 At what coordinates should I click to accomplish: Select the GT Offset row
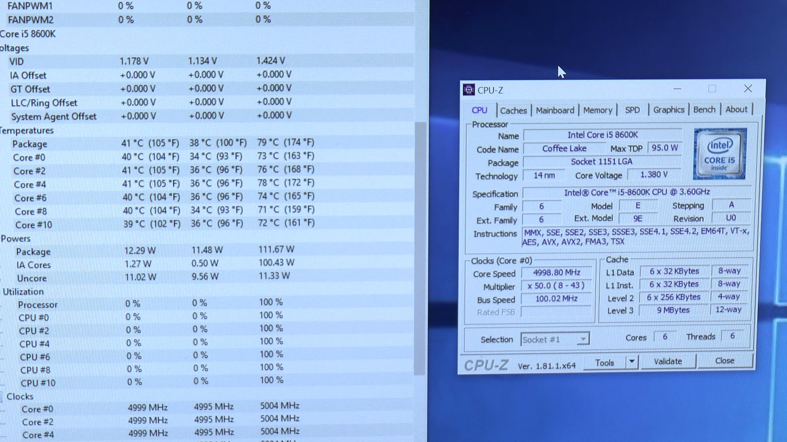click(x=207, y=88)
